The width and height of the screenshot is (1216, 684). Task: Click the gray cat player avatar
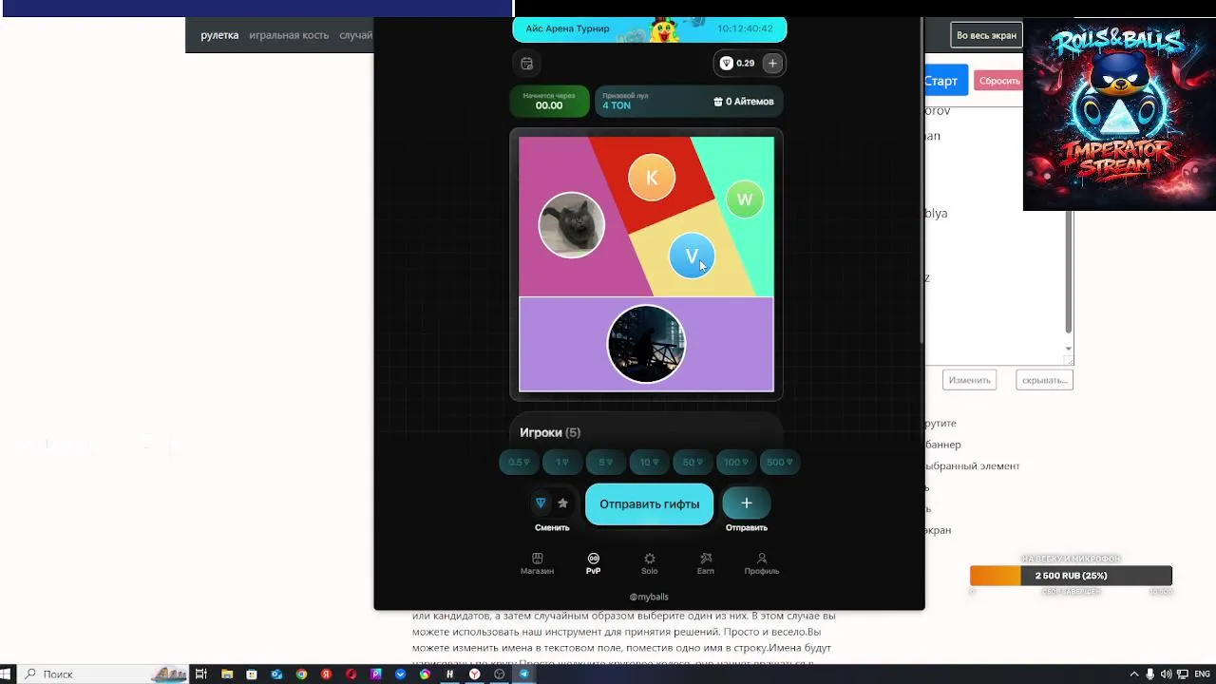tap(571, 225)
